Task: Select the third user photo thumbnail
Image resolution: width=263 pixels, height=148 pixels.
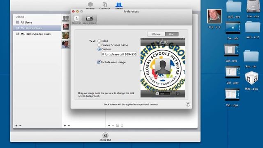Action: pyautogui.click(x=66, y=44)
